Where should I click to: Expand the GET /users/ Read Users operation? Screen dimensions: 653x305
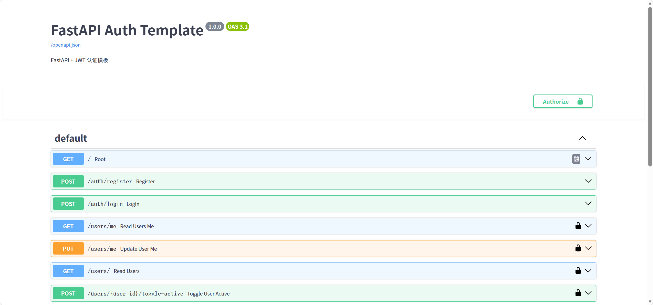(x=588, y=271)
